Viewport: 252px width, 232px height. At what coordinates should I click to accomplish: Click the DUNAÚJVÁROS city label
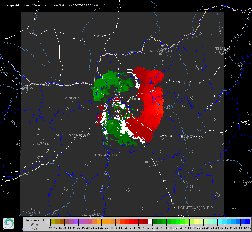point(105,155)
